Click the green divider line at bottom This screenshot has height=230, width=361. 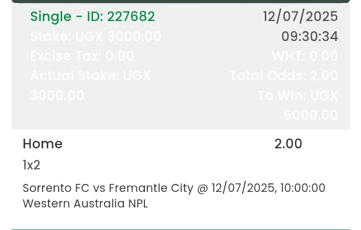click(x=180, y=229)
